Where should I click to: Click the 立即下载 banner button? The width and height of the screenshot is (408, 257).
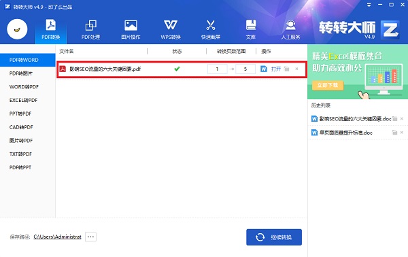point(328,85)
